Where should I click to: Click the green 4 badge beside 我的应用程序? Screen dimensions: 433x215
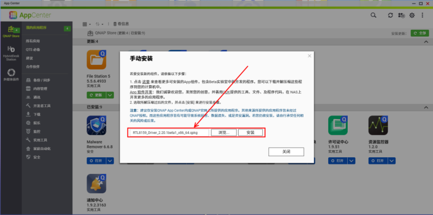click(67, 29)
